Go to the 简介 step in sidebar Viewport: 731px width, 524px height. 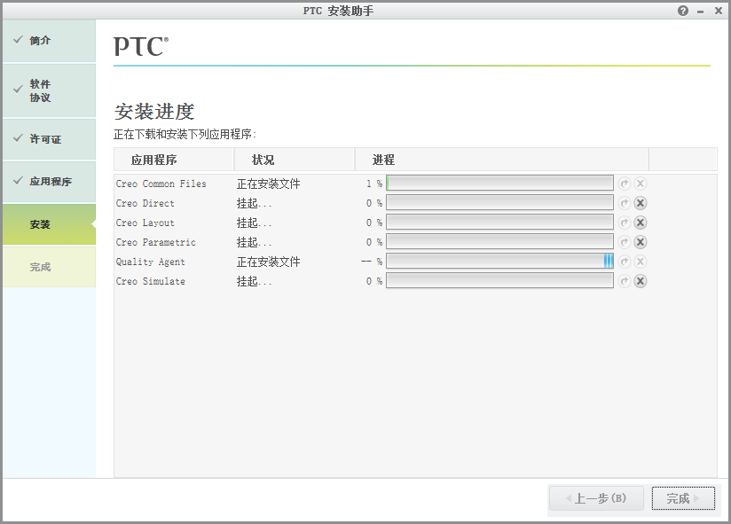pyautogui.click(x=49, y=41)
